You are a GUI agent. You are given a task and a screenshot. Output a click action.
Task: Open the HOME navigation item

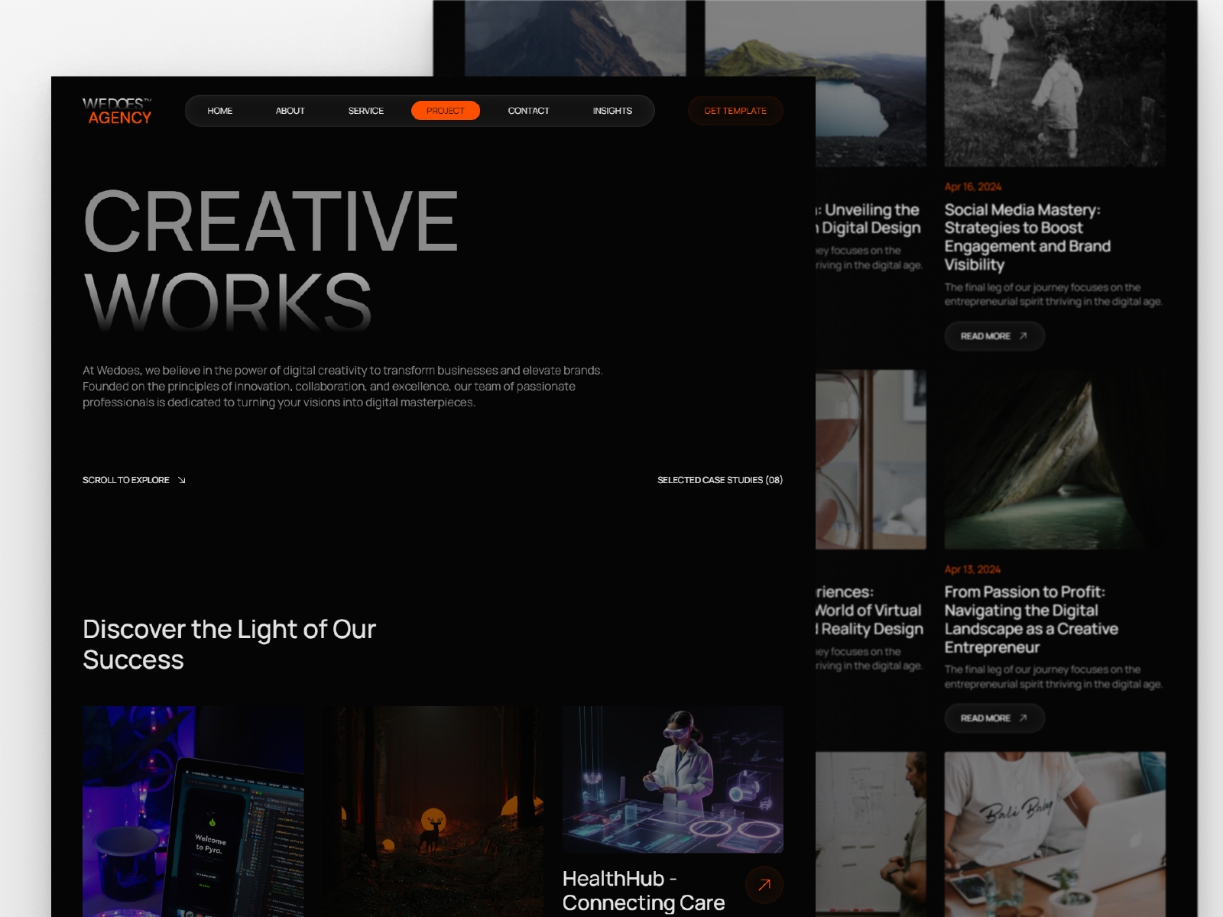220,110
